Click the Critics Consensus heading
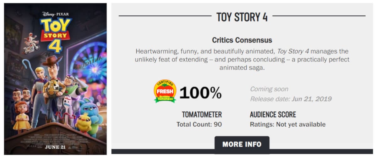This screenshot has height=158, width=377. pyautogui.click(x=242, y=40)
